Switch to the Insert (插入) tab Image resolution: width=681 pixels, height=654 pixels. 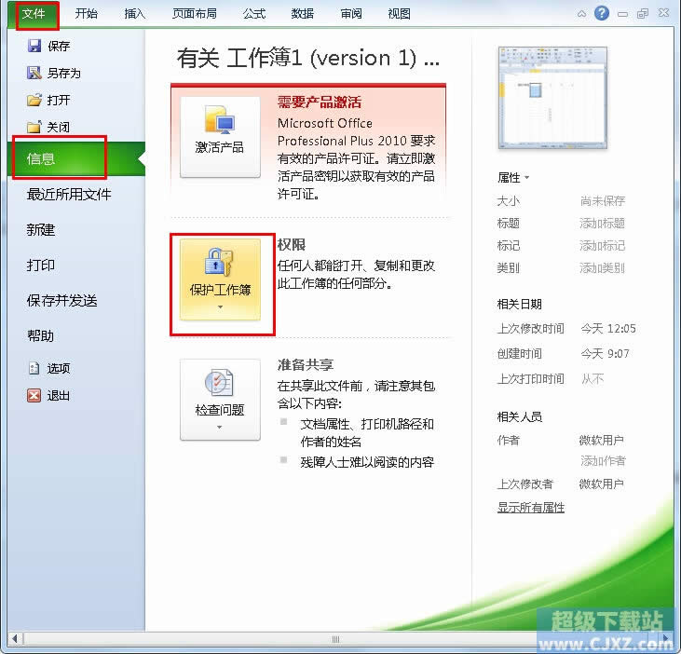135,14
